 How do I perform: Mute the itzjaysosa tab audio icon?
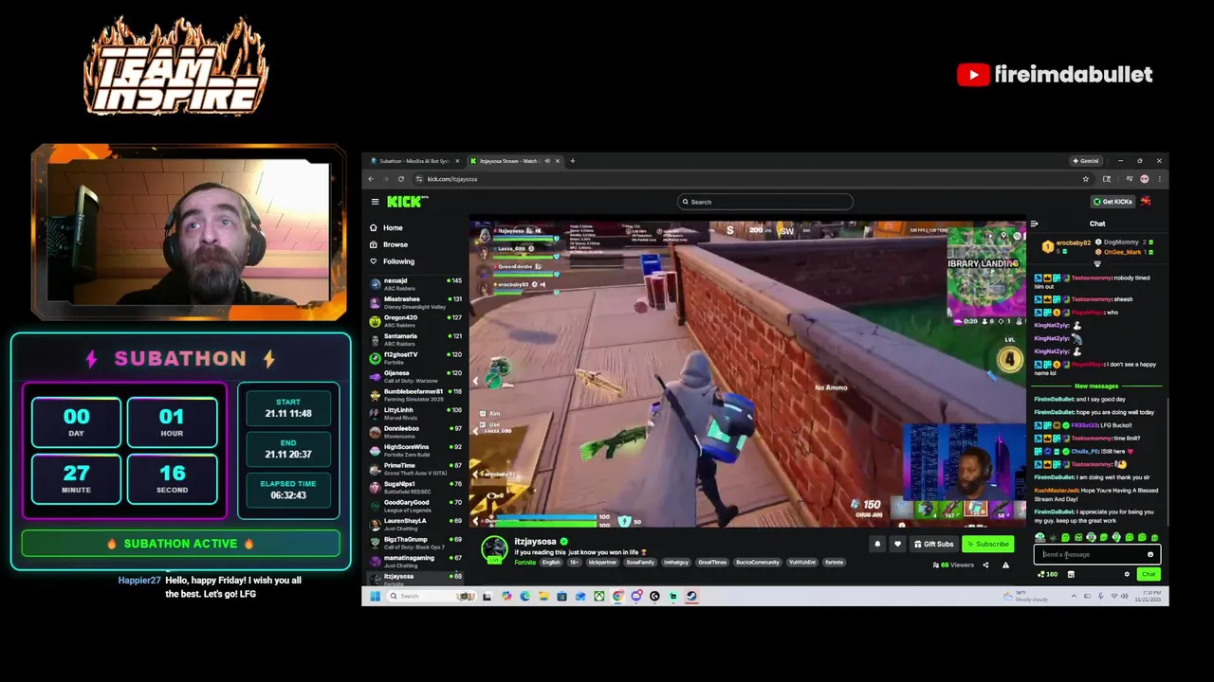[x=545, y=161]
